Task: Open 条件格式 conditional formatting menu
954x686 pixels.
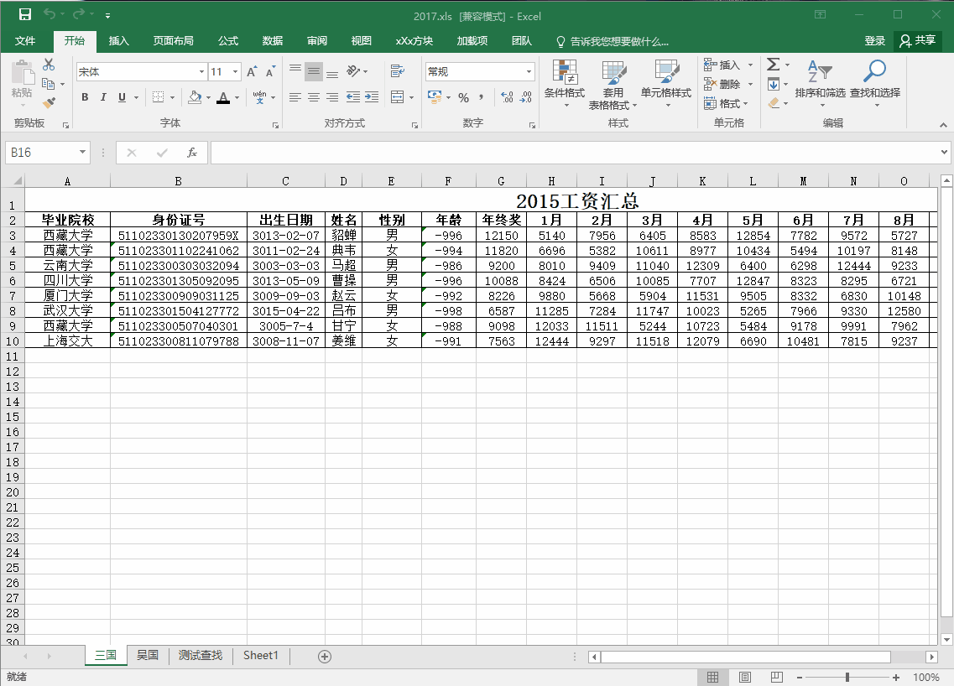Action: pos(565,84)
